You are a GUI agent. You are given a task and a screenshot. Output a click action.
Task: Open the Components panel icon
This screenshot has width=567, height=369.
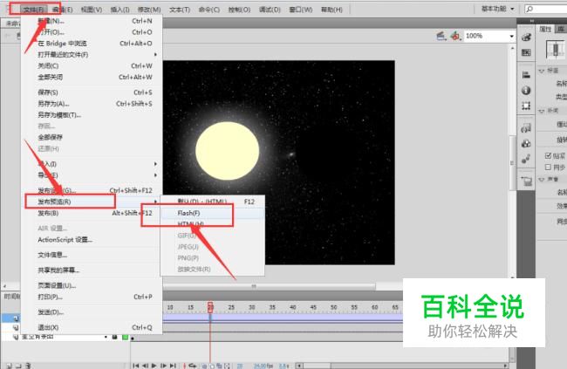(x=526, y=144)
